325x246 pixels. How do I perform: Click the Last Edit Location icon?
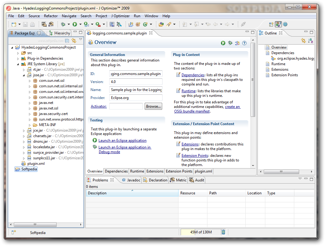(208, 24)
